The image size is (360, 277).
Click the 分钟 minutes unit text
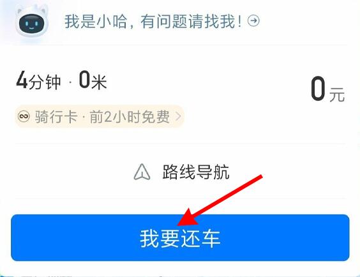pyautogui.click(x=45, y=82)
